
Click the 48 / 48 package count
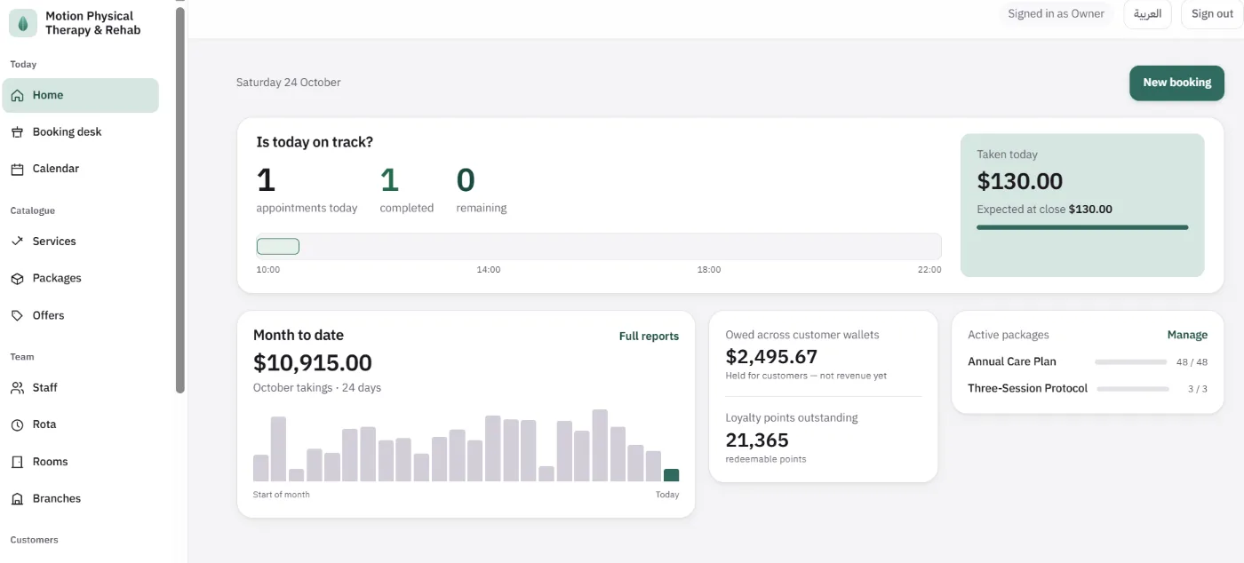(1192, 362)
